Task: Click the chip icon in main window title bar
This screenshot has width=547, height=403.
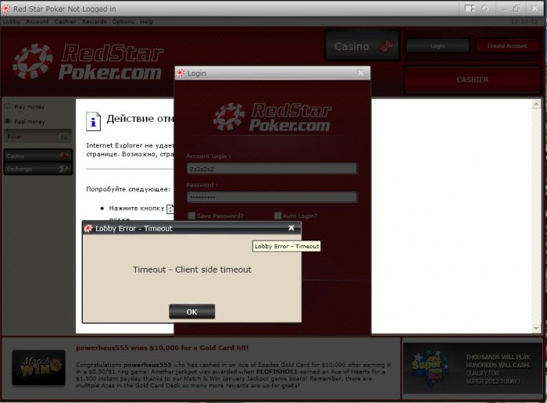Action: [x=6, y=9]
